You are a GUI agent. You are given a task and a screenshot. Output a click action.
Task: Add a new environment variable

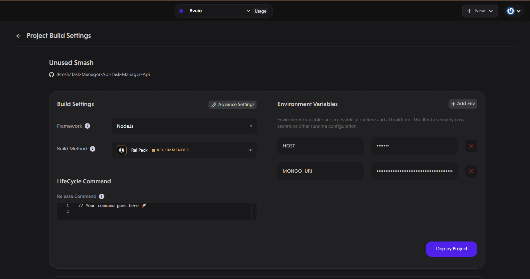463,104
